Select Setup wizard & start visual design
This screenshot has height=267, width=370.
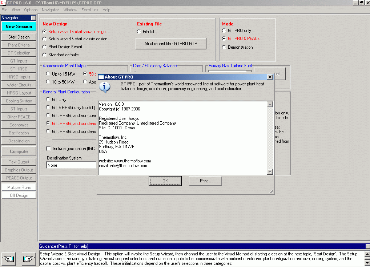[x=44, y=32]
